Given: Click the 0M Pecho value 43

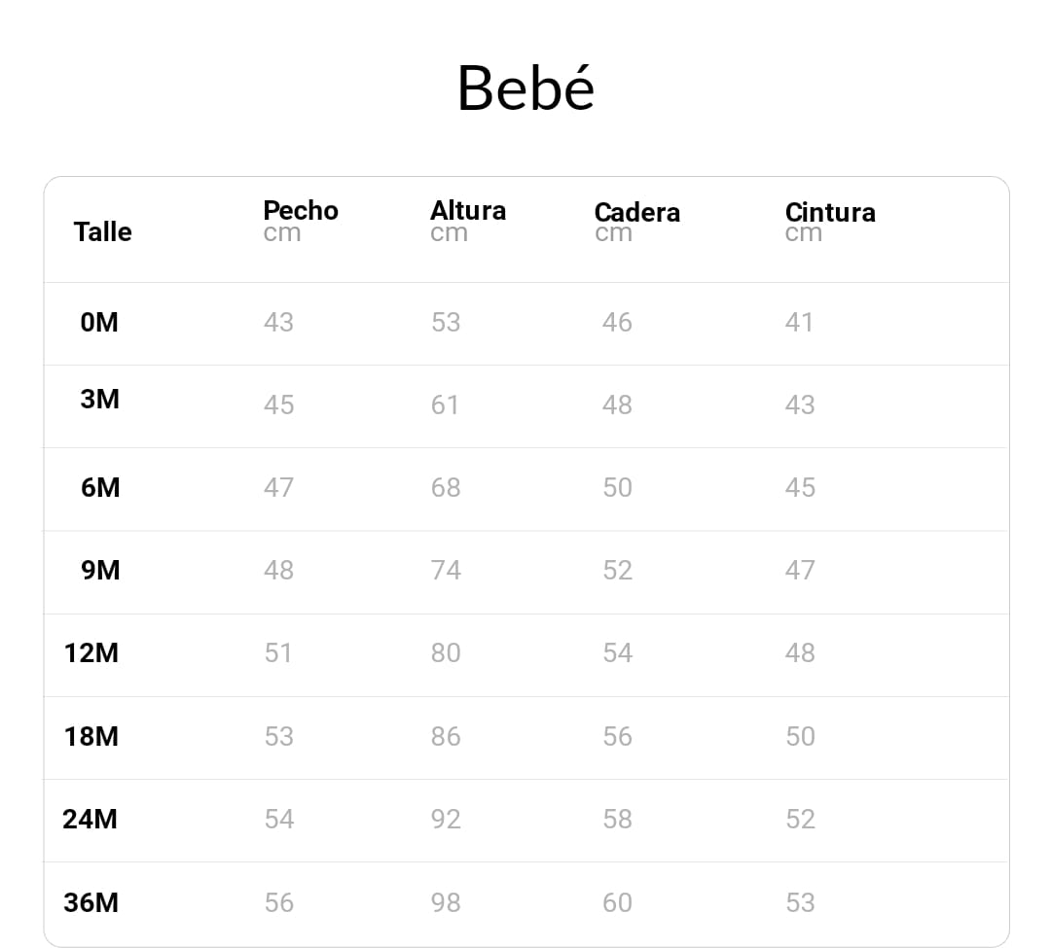Looking at the screenshot, I should (278, 322).
